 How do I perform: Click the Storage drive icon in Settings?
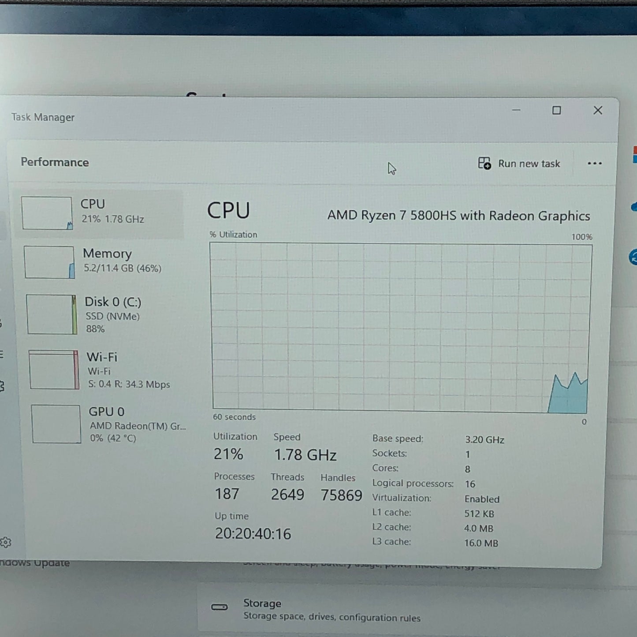point(220,607)
